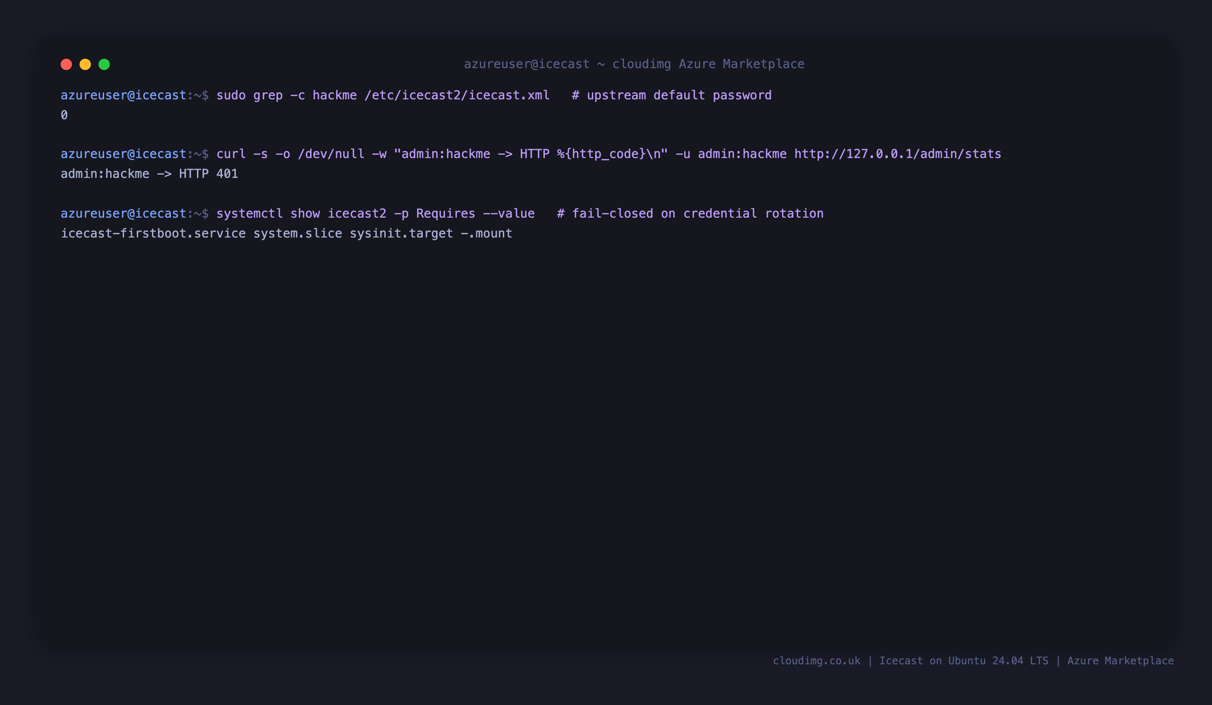
Task: Click 'sysinit.target' in the output
Action: 401,233
